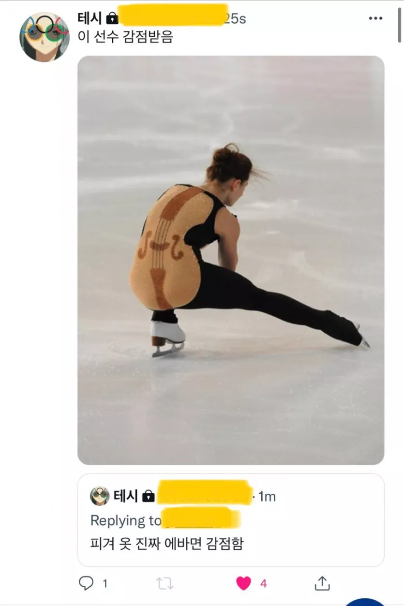Viewport: 404px width, 606px height.
Task: Click the like count number 4
Action: click(263, 584)
